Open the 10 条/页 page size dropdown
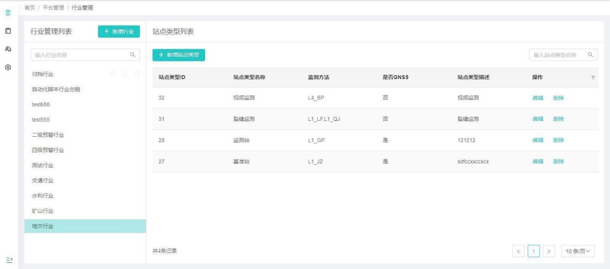This screenshot has height=269, width=610. [x=578, y=251]
